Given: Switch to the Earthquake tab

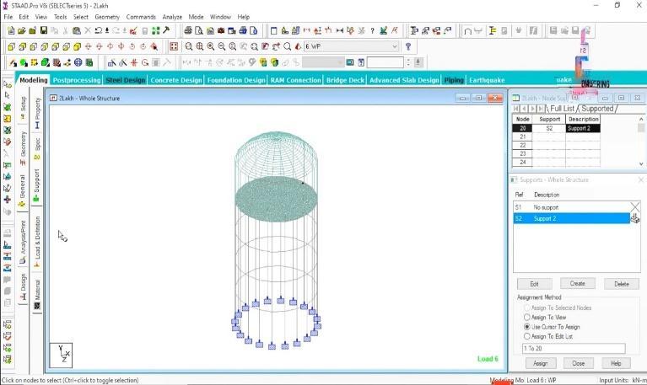Looking at the screenshot, I should coord(487,80).
